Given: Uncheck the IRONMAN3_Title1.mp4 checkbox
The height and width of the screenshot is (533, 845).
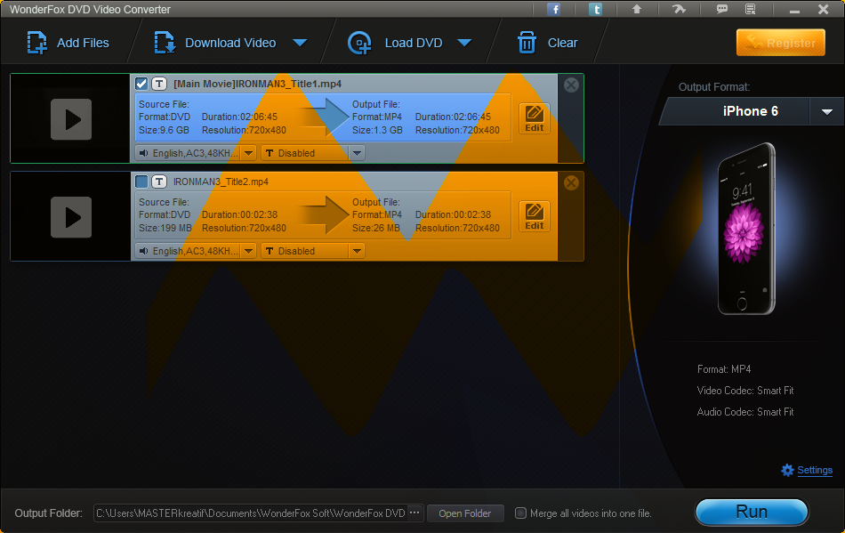Looking at the screenshot, I should (x=141, y=84).
